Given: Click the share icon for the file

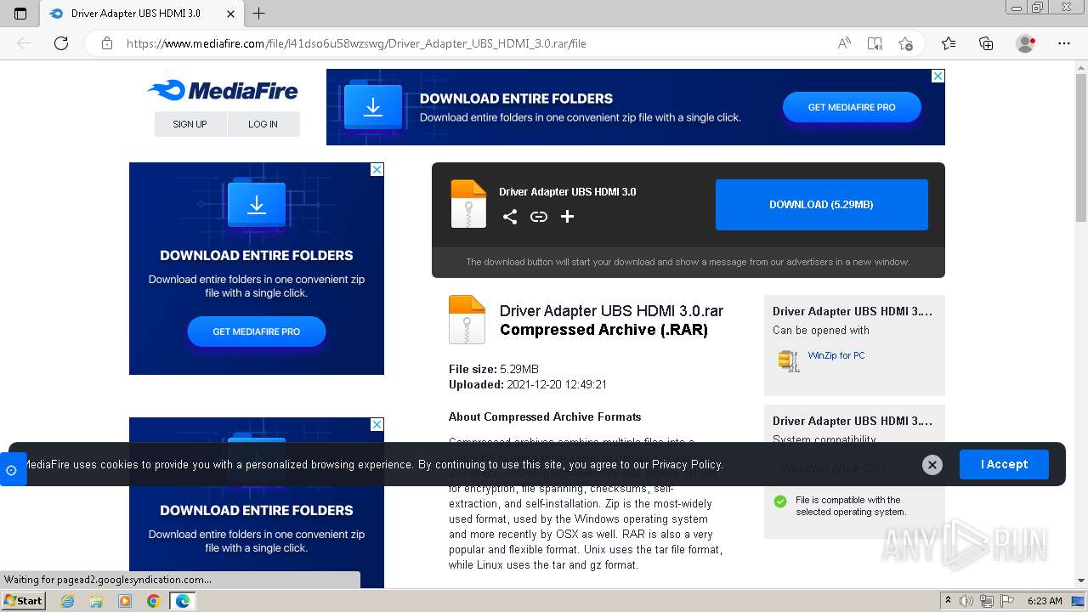Looking at the screenshot, I should [x=510, y=217].
